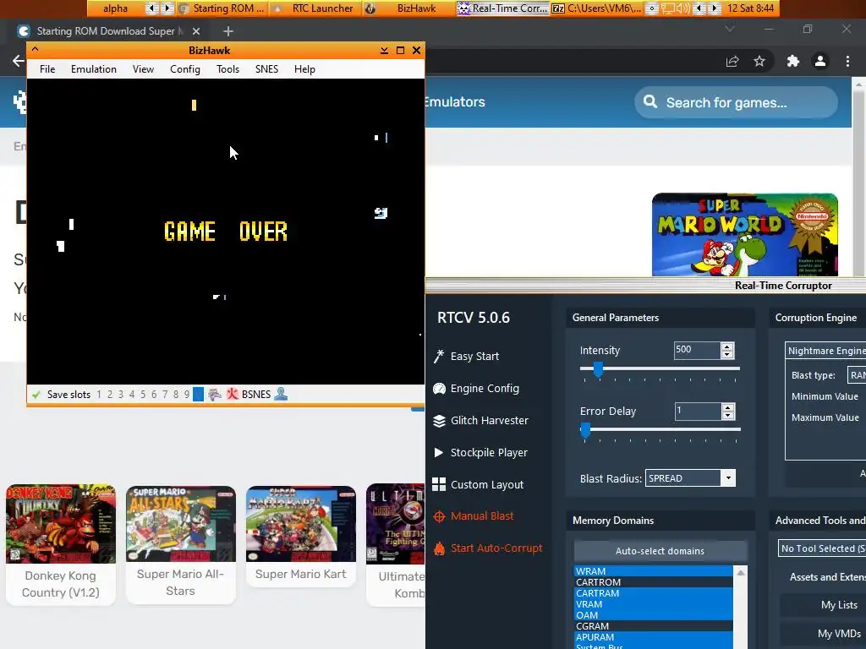Click the Donkey Kong Country cover thumbnail

[61, 524]
